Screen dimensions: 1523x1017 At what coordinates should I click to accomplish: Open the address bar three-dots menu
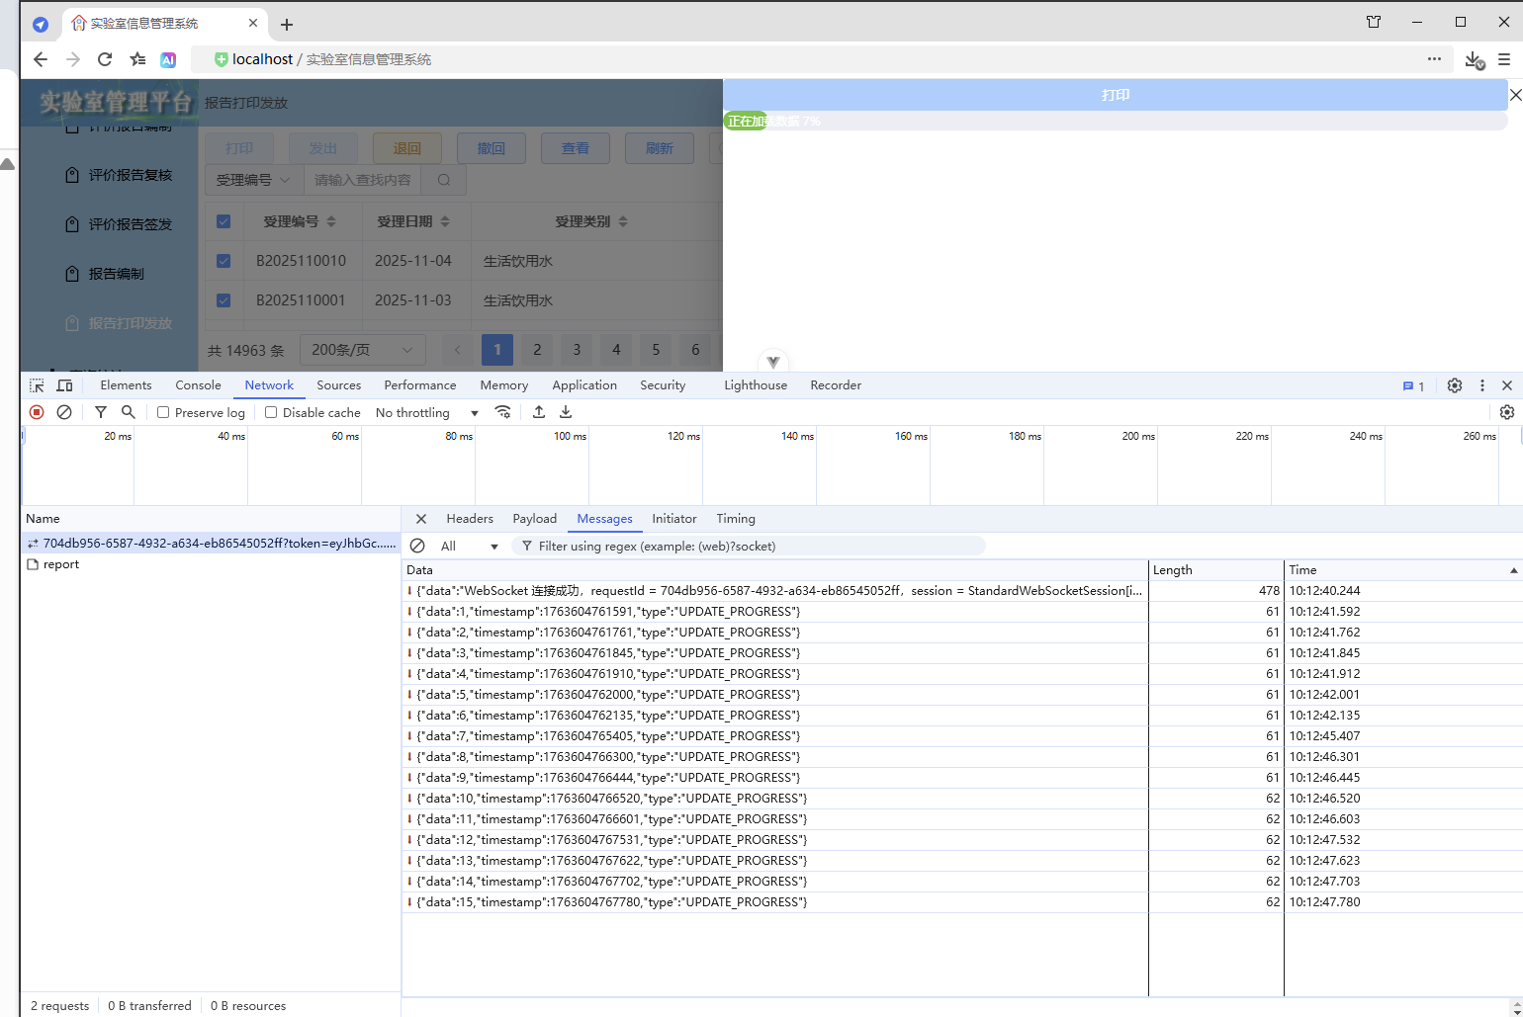pyautogui.click(x=1434, y=59)
